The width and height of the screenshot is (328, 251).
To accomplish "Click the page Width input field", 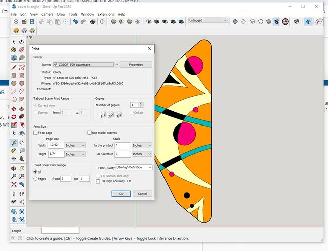I will click(55, 145).
